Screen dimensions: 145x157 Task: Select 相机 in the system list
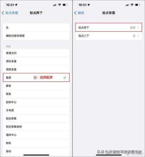tap(36, 143)
